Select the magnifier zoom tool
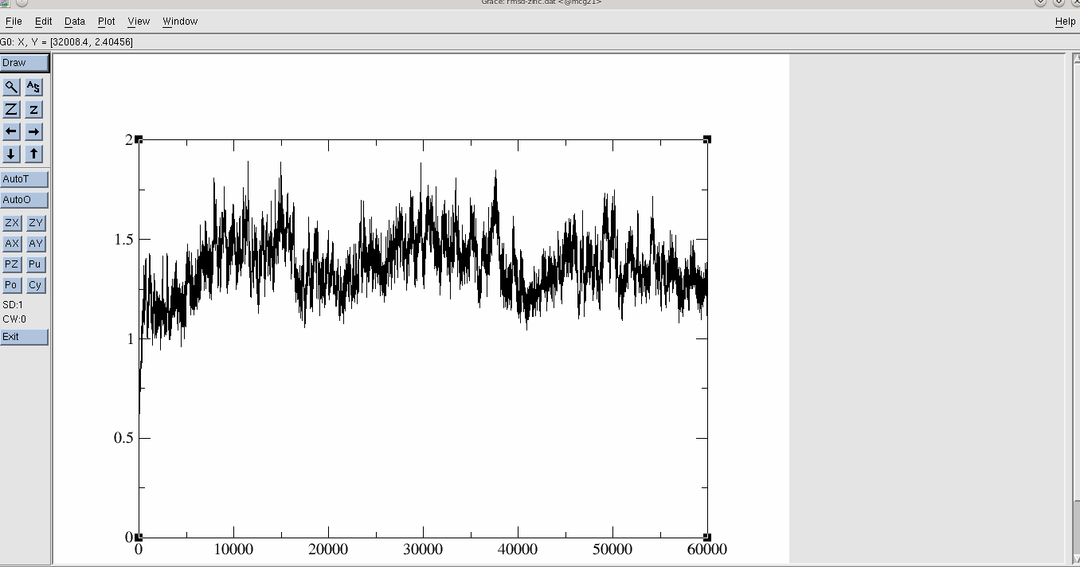The image size is (1080, 567). point(11,87)
